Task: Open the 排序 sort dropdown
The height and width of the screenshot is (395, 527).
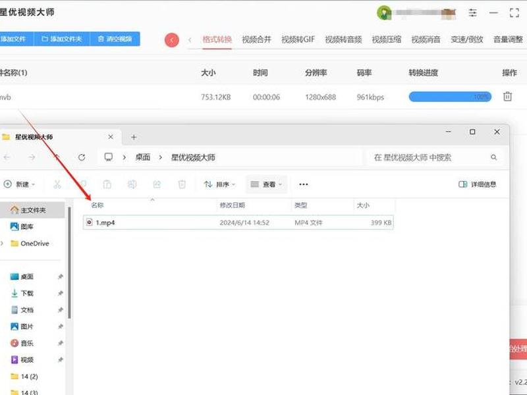Action: pos(219,184)
